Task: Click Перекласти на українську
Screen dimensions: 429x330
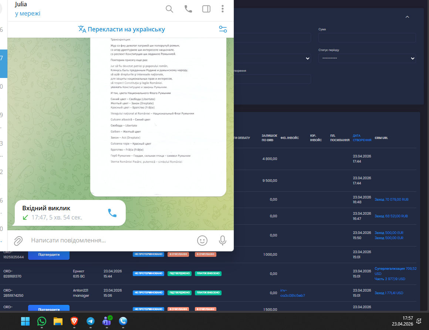Action: (x=121, y=29)
